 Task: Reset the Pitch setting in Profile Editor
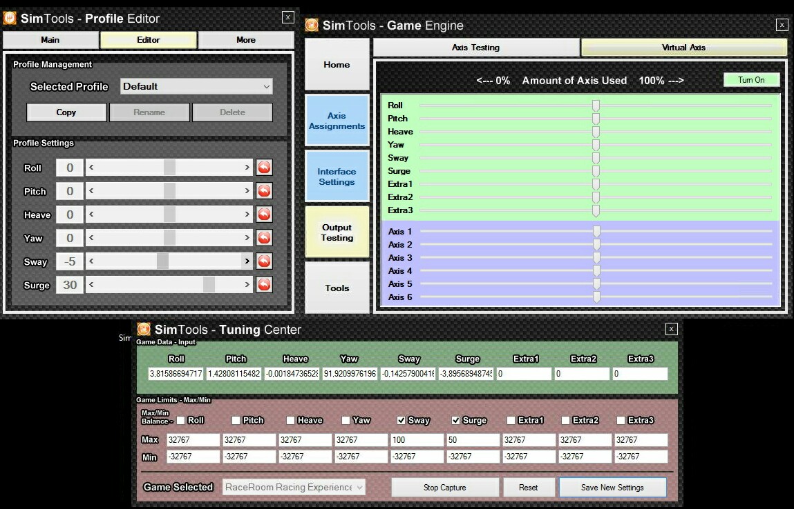click(265, 191)
